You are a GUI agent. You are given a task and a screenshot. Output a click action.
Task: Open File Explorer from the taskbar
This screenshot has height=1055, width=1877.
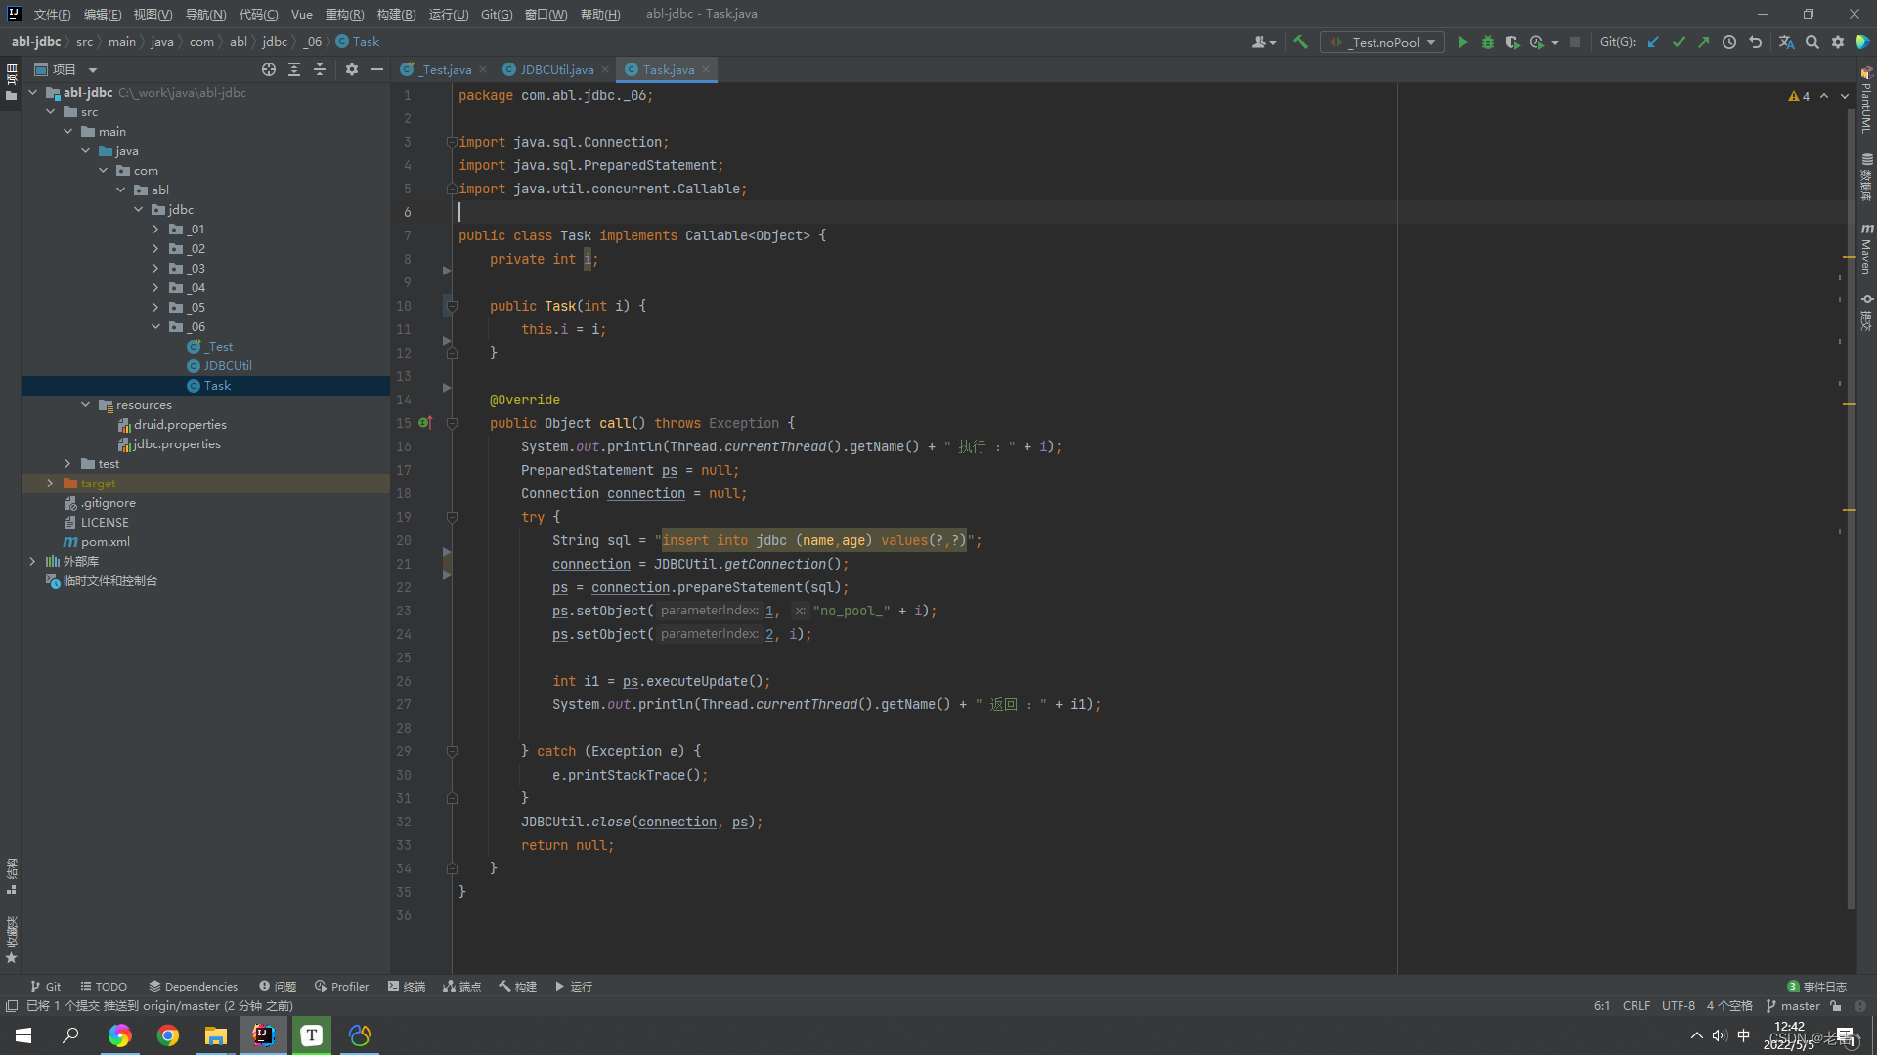pos(216,1035)
